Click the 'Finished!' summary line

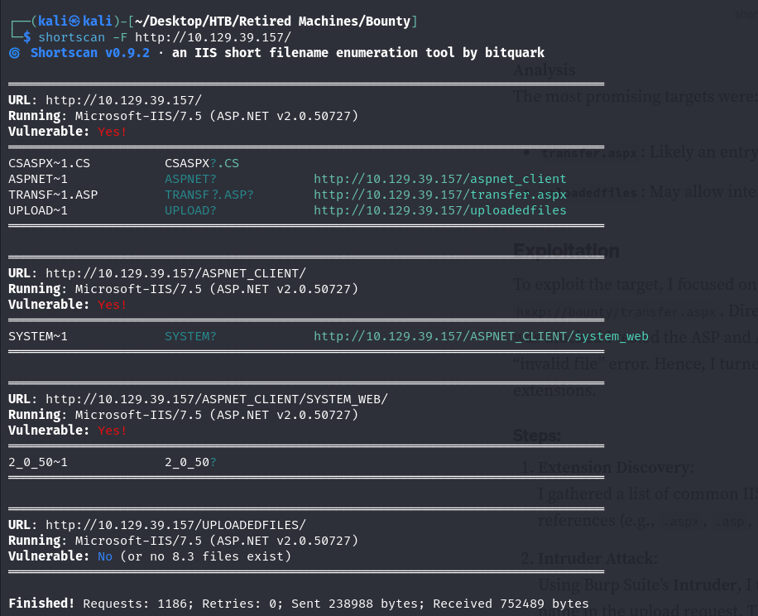pyautogui.click(x=298, y=604)
